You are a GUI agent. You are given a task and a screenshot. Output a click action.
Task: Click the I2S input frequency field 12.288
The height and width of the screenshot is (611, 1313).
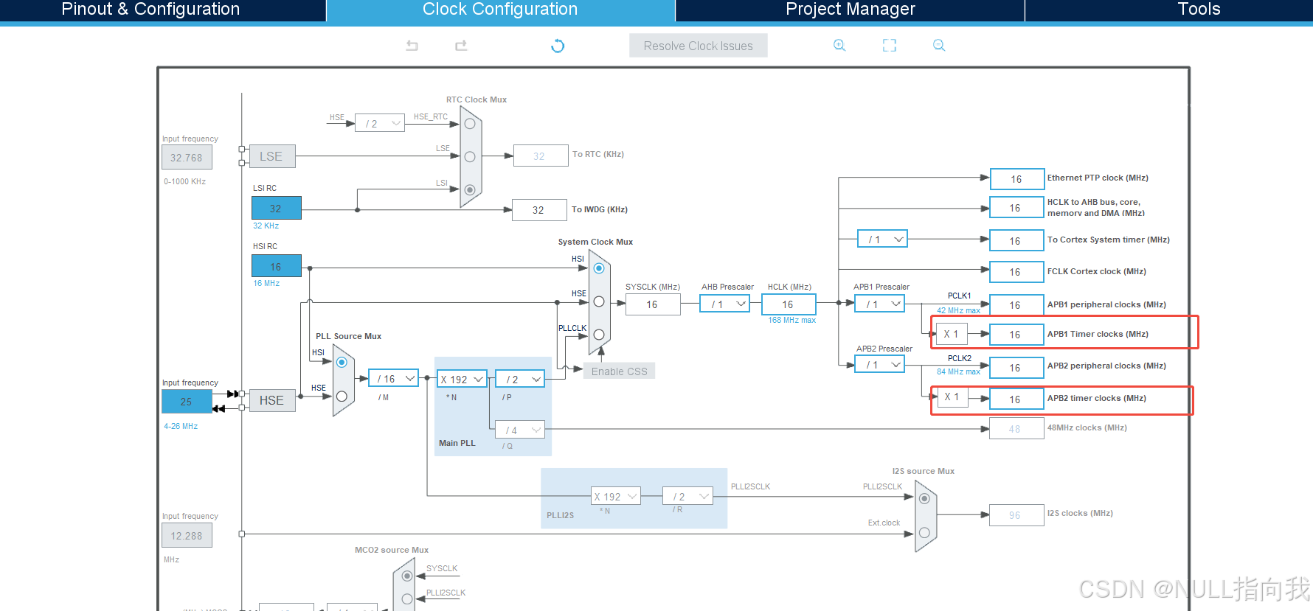[187, 535]
